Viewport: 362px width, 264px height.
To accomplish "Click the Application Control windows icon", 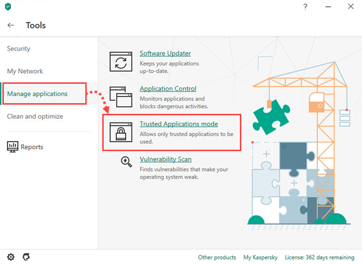I will point(121,97).
